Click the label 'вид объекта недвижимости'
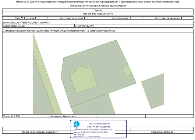The width and height of the screenshot is (195, 140). 98,14
